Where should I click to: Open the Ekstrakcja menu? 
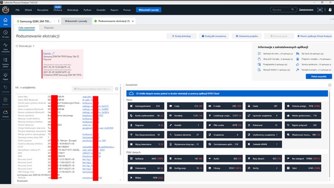point(73,10)
